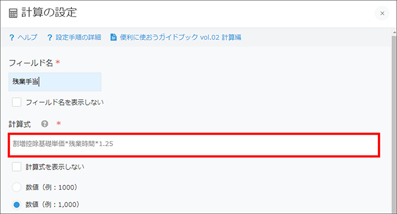Viewport: 397px width, 214px height.
Task: Check the 計算式を表示しない checkbox
Action: point(16,167)
